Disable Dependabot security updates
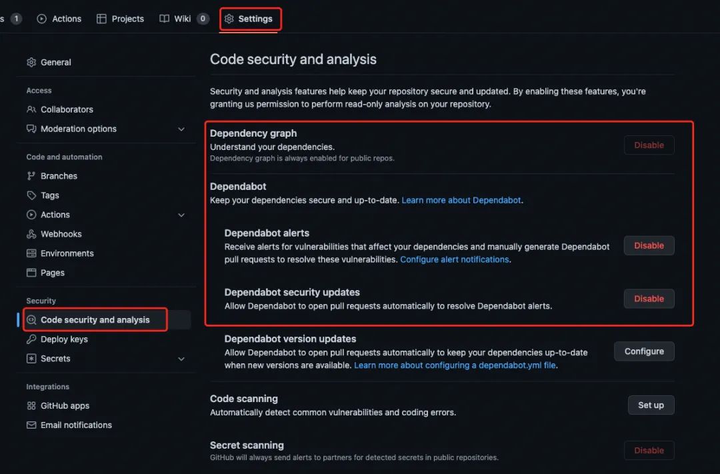720x474 pixels. pyautogui.click(x=649, y=299)
